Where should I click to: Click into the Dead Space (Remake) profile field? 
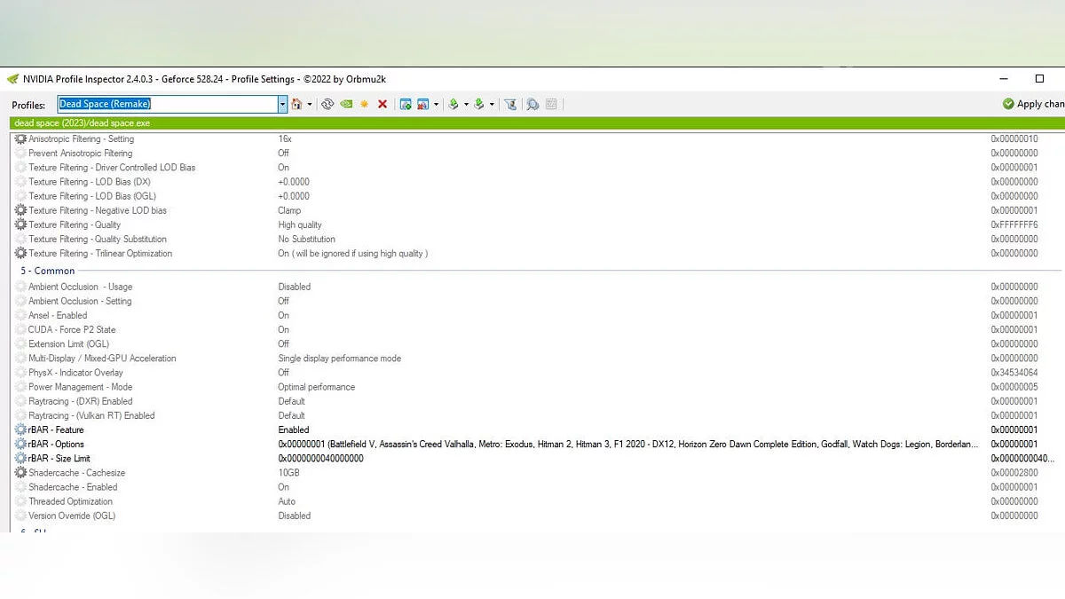(x=168, y=104)
